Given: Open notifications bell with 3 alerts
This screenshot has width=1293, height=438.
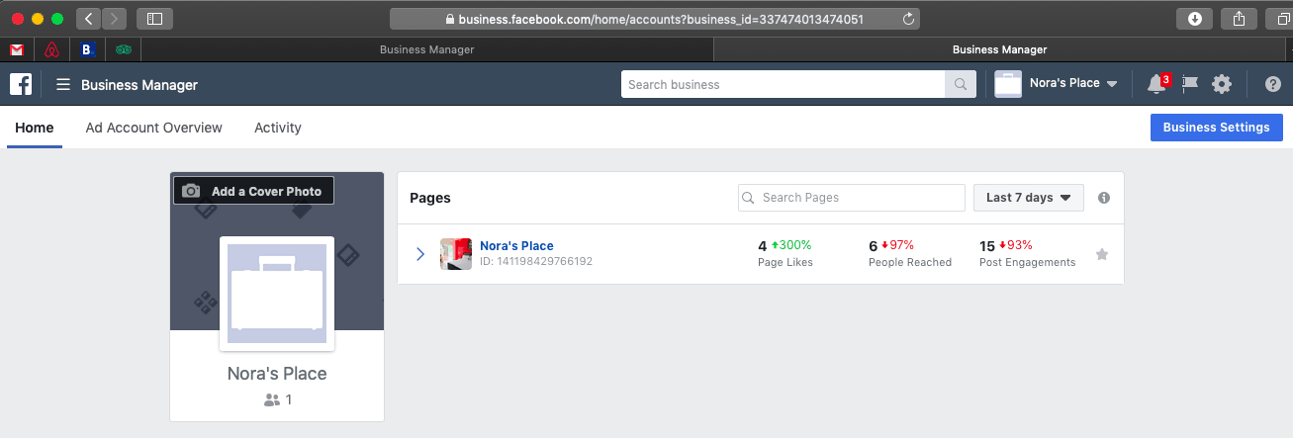Looking at the screenshot, I should pyautogui.click(x=1155, y=84).
